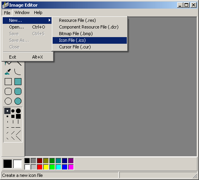The height and width of the screenshot is (180, 199).
Task: Pick the bright red palette swatch
Action: [40, 167]
